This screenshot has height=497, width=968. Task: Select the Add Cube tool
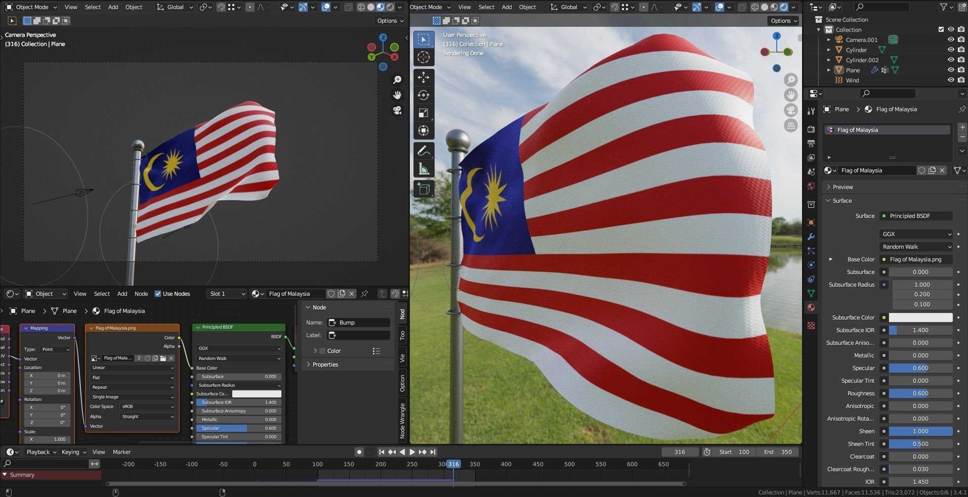pyautogui.click(x=424, y=189)
